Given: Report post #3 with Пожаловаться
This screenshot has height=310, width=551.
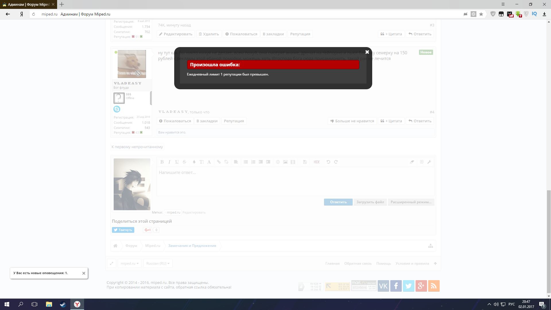Looking at the screenshot, I should 241,34.
